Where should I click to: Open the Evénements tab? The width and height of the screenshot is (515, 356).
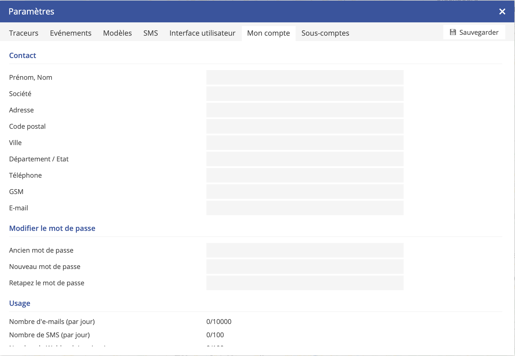[71, 33]
